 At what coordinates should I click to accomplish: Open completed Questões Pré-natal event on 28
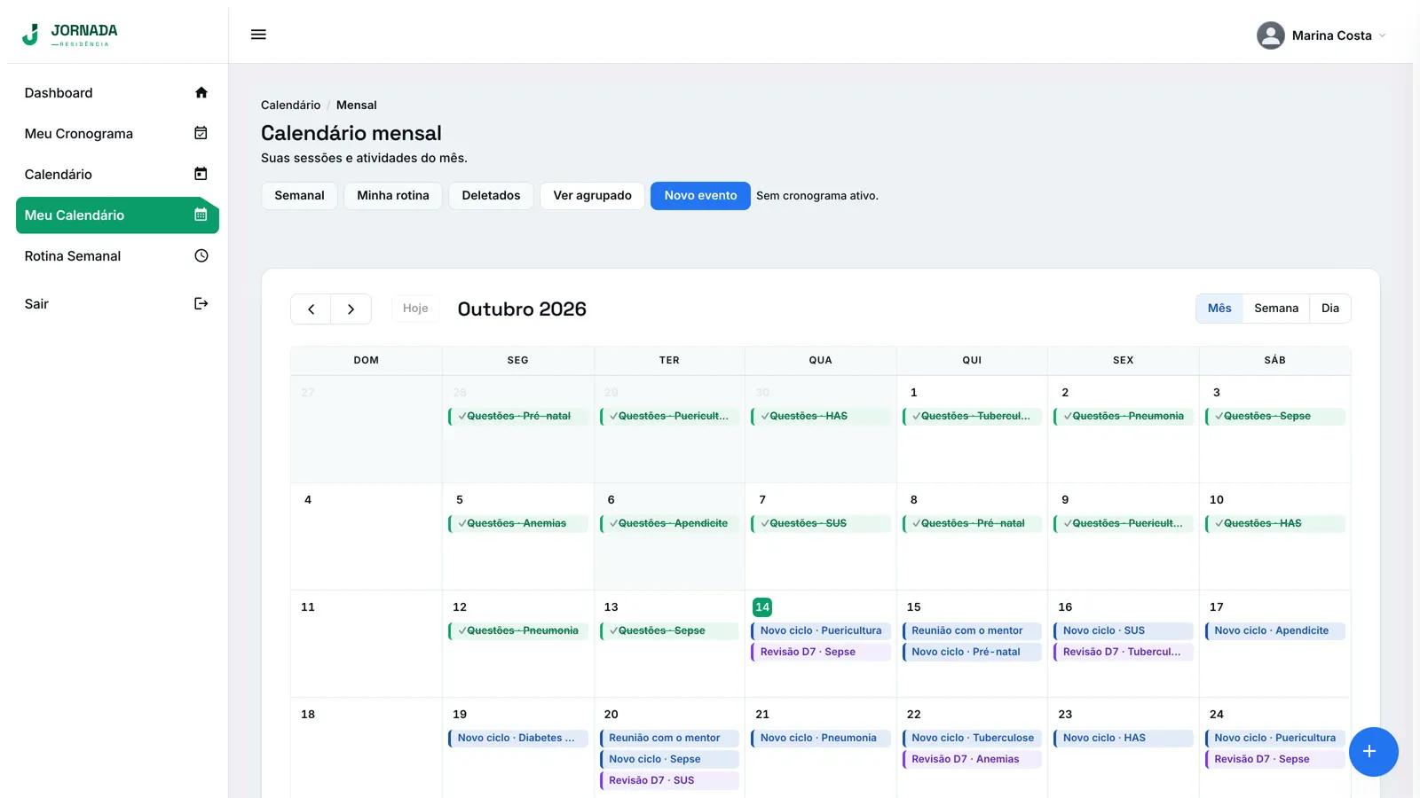pyautogui.click(x=518, y=416)
